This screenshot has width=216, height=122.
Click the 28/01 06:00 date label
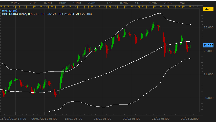(102, 119)
